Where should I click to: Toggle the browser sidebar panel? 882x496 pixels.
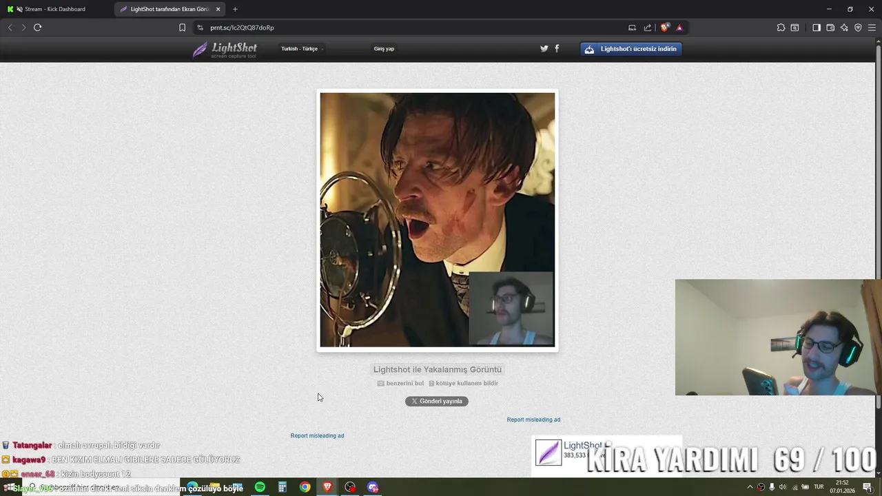[x=817, y=28]
